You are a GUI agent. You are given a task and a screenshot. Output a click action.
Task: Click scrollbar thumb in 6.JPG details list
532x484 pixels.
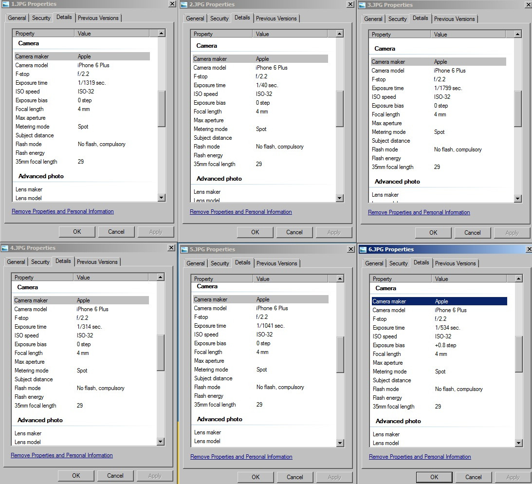pyautogui.click(x=519, y=354)
